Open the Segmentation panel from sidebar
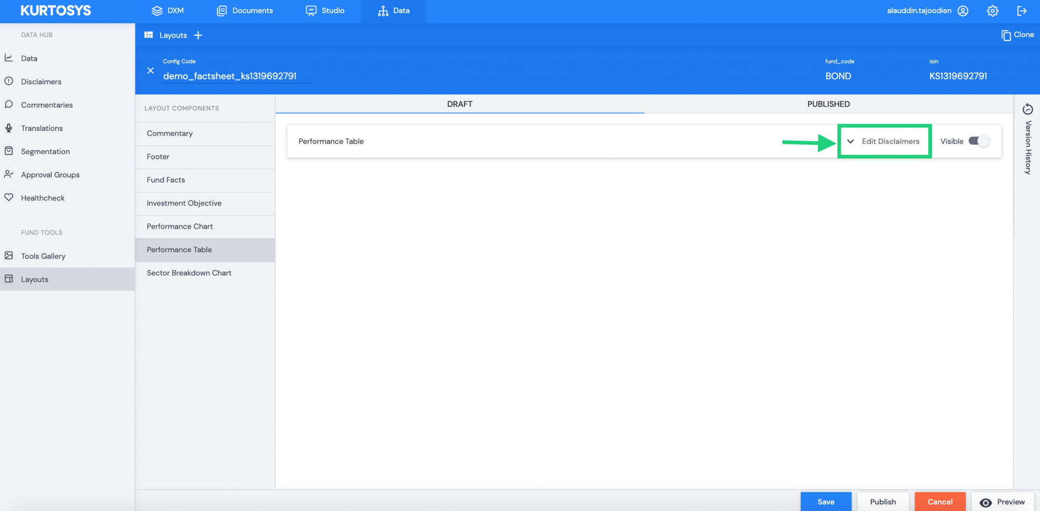 (45, 151)
